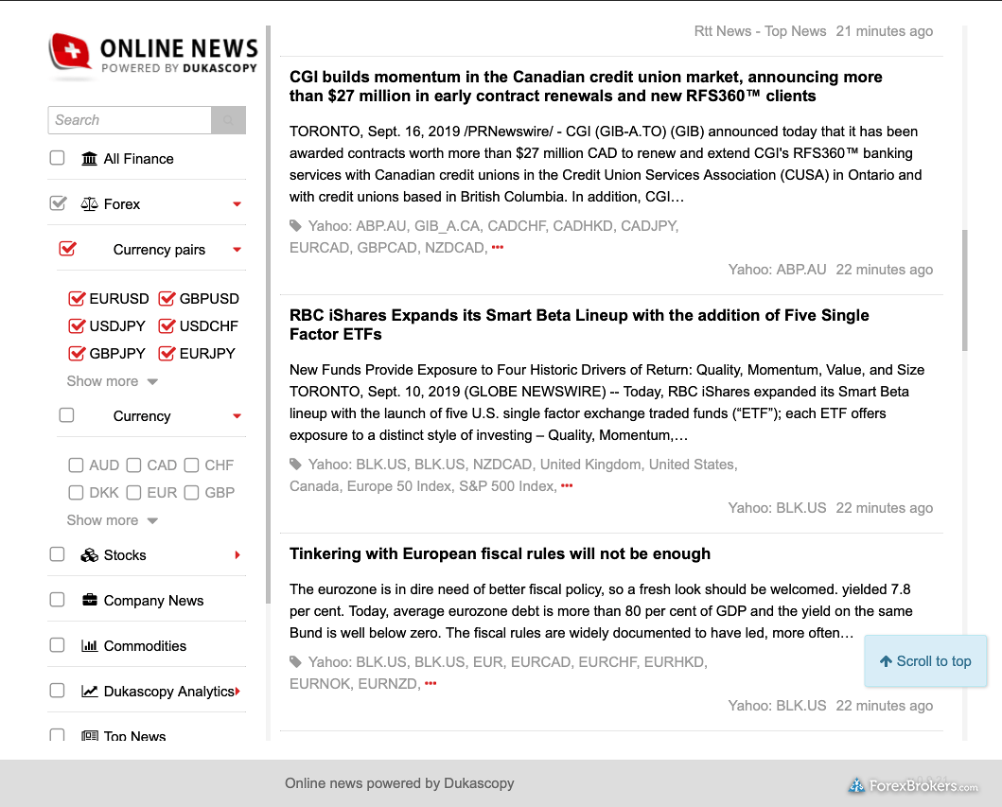The width and height of the screenshot is (1002, 807).
Task: Click the Dukascopy Analytics category label
Action: pyautogui.click(x=168, y=692)
